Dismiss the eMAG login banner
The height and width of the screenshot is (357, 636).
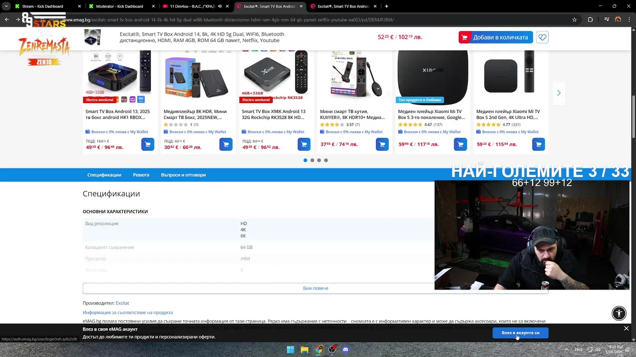point(626,328)
